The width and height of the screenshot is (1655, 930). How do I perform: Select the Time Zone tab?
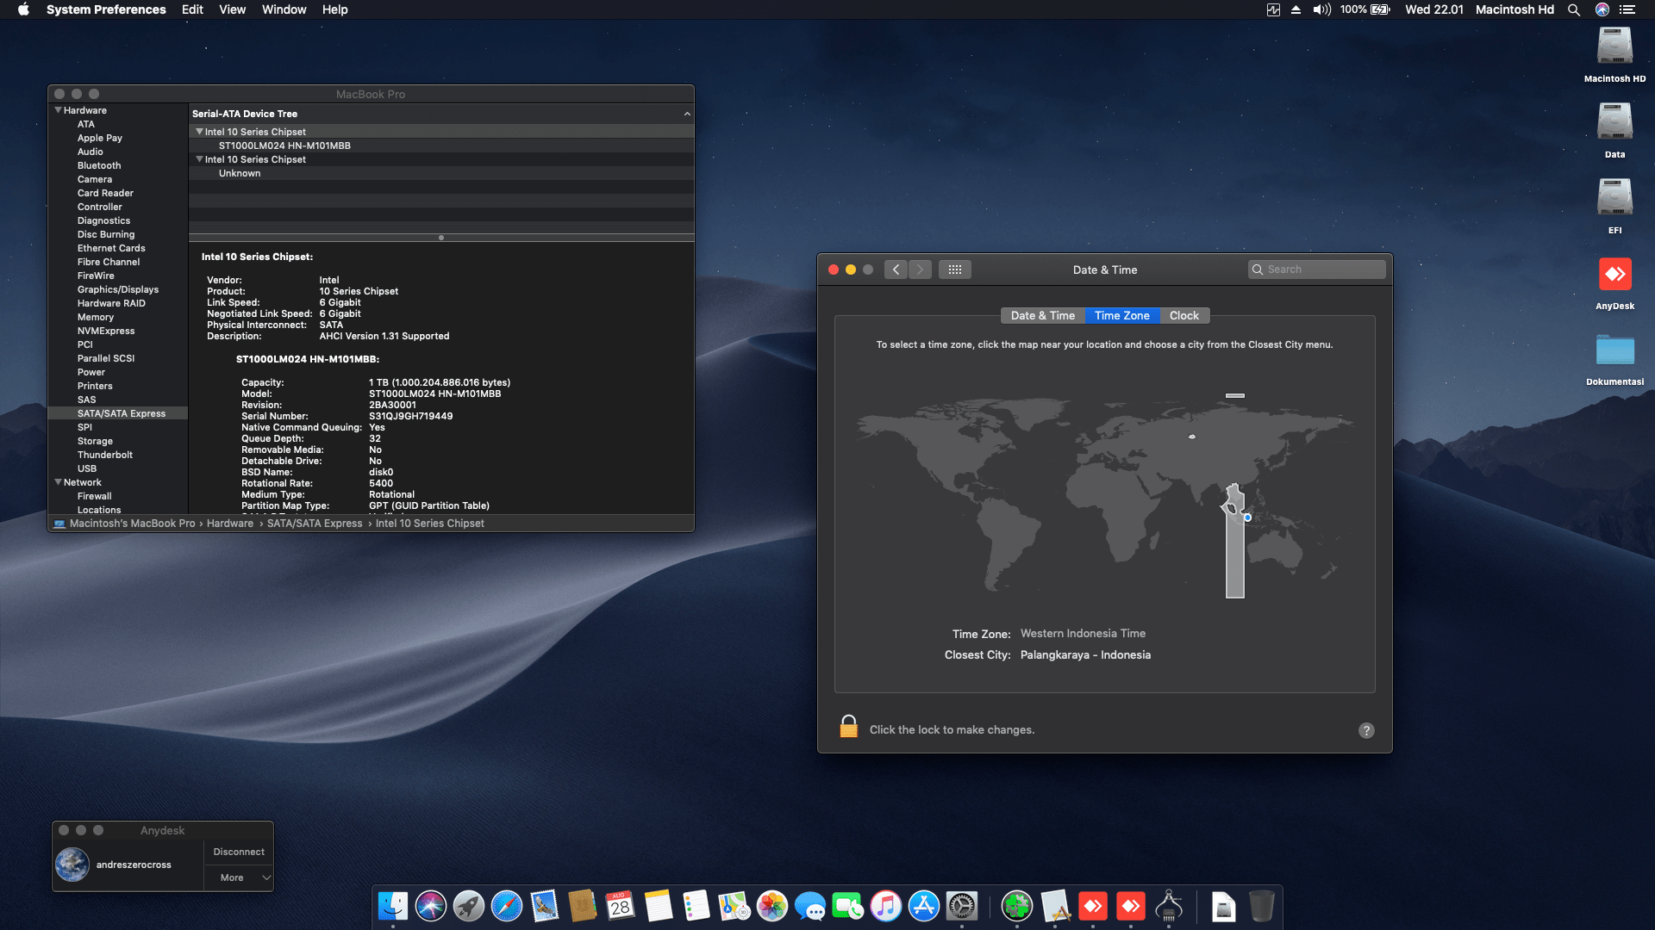coord(1122,316)
